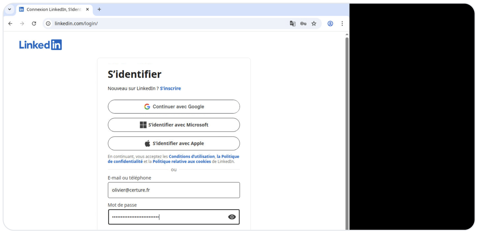Click Continuer avec Google button
Viewport: 478px width, 235px height.
(x=174, y=106)
